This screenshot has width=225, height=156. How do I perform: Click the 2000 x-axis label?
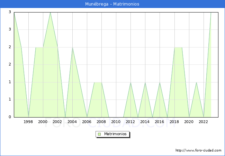(x=43, y=122)
